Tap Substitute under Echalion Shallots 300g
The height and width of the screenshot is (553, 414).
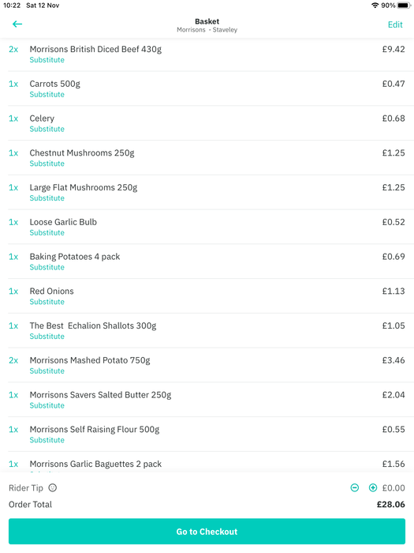click(x=47, y=337)
